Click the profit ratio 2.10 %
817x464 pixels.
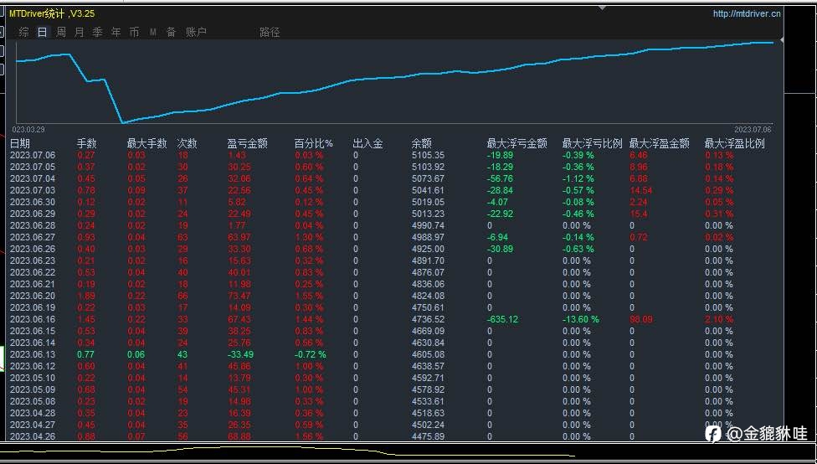click(719, 319)
